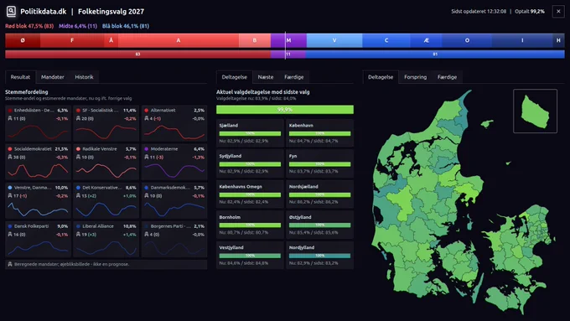Open the Nordsjælland turnout card
Screen dimensions: 570x321
tap(320, 194)
